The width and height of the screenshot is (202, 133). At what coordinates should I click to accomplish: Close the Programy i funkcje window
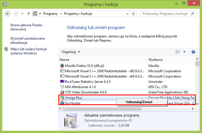[194, 3]
